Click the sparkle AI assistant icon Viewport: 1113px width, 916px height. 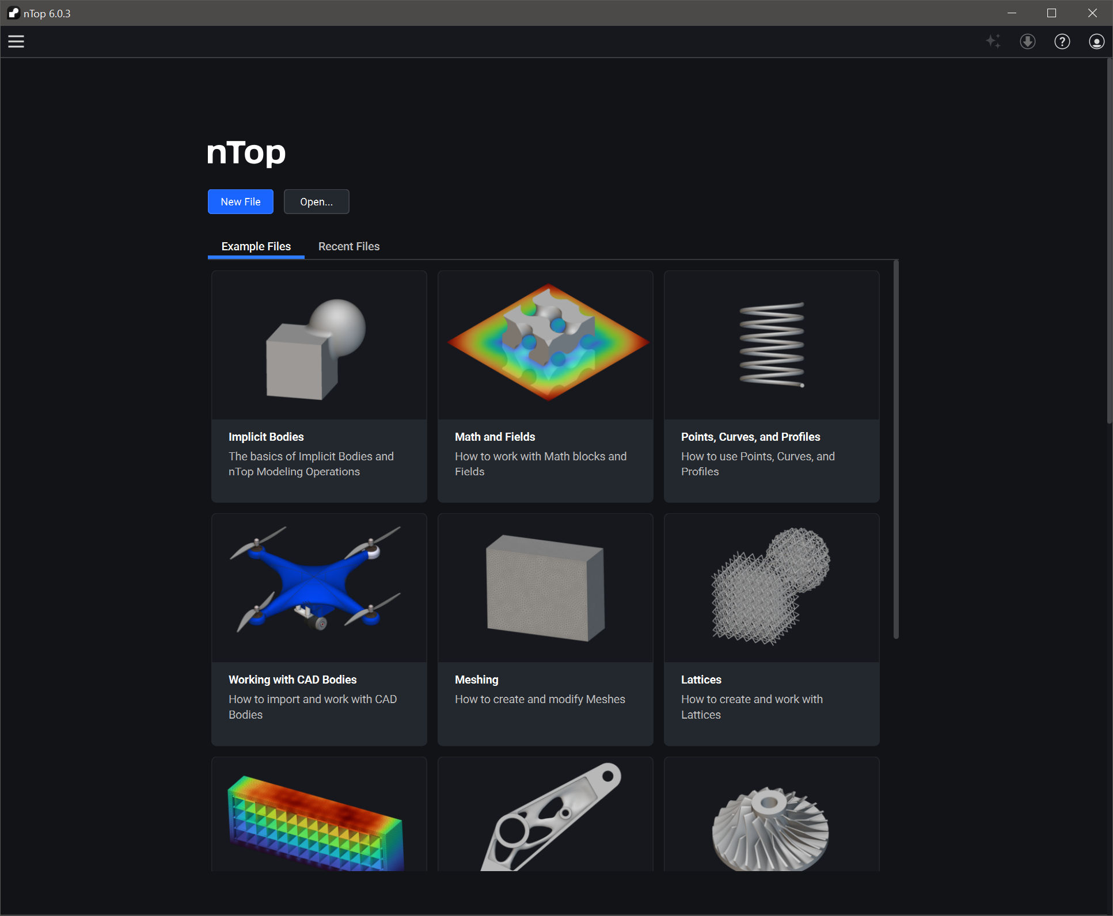(x=993, y=41)
